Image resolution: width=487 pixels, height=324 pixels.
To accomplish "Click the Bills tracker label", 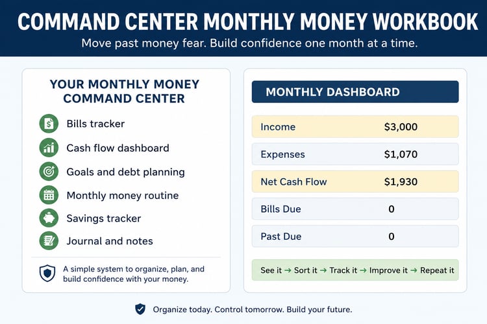I will click(x=95, y=124).
